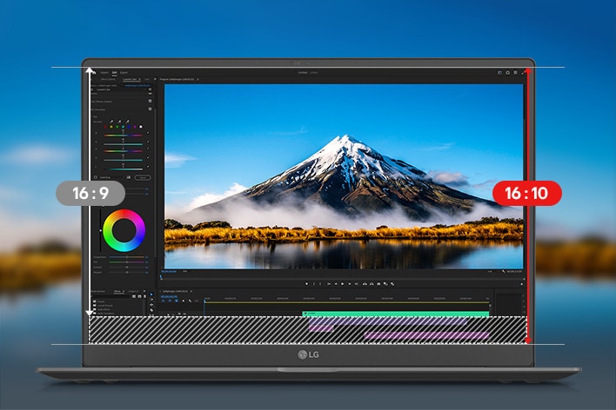Screen dimensions: 616x410
Task: Open the Effects tab in lower-left panel
Action: click(x=117, y=291)
